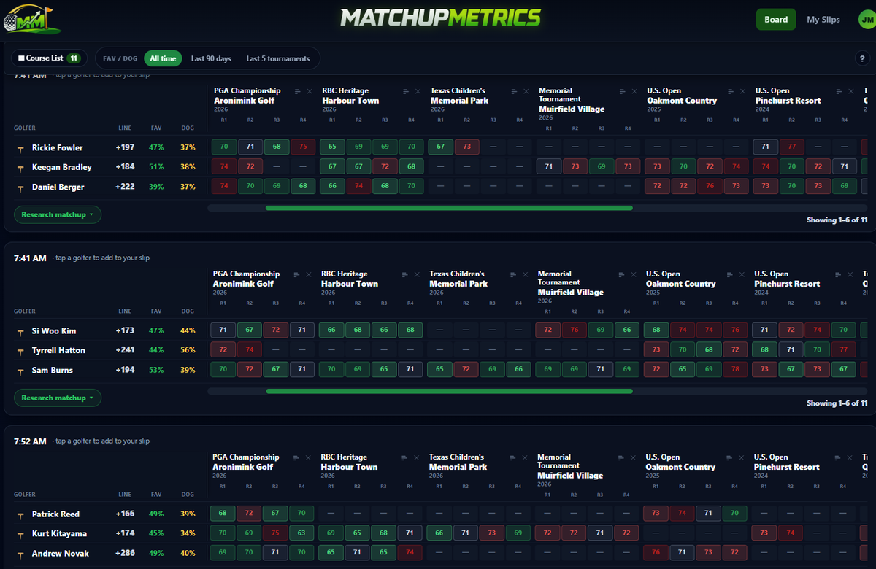Switch filter to Last 5 tournaments
876x569 pixels.
pos(278,58)
